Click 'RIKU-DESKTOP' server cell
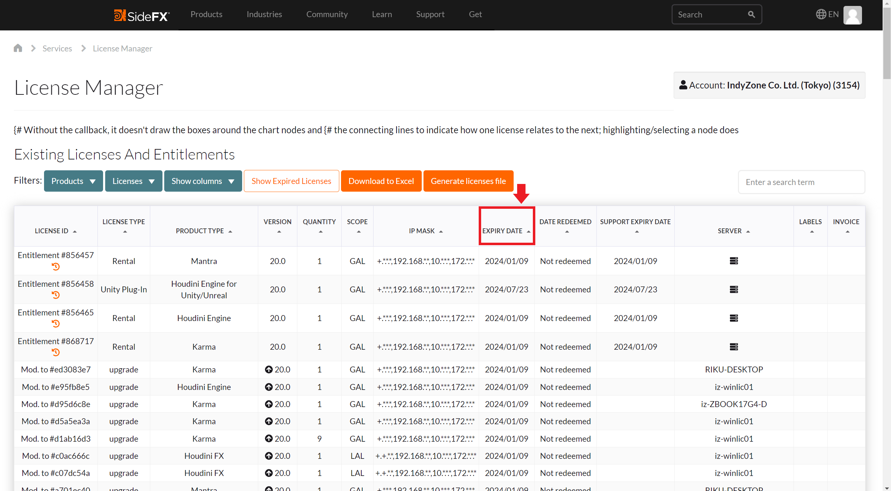This screenshot has height=491, width=891. [x=734, y=370]
